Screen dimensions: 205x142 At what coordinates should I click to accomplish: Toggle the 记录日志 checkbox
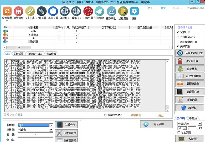pos(178,32)
